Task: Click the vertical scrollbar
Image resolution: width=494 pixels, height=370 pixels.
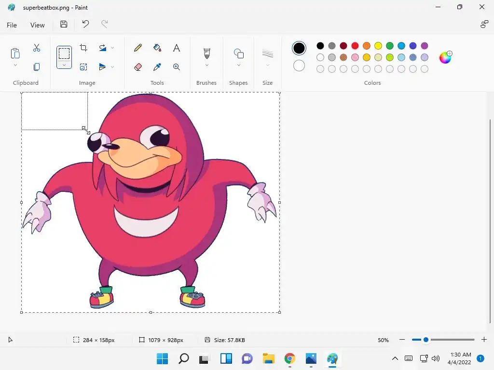Action: pyautogui.click(x=490, y=221)
